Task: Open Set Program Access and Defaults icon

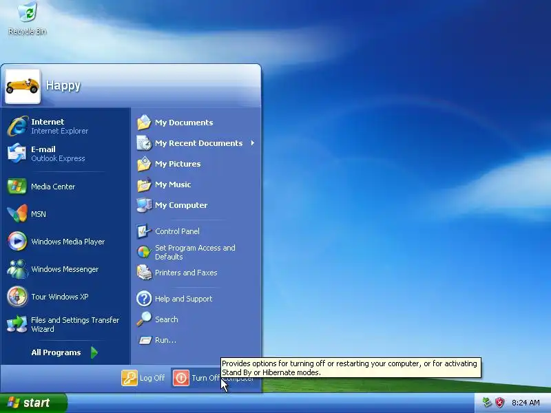Action: pyautogui.click(x=144, y=252)
